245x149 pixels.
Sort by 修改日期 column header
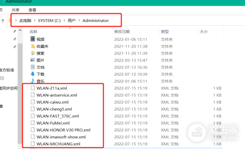122,32
